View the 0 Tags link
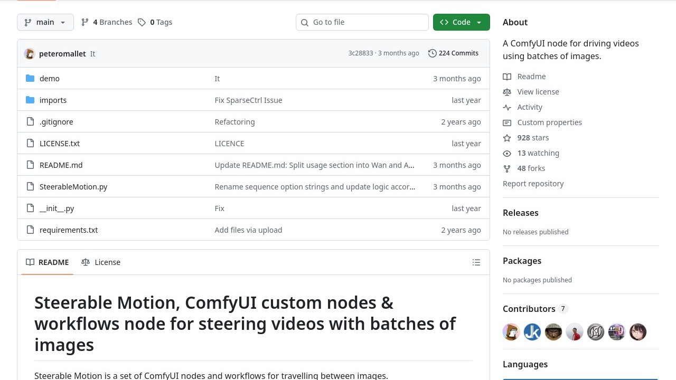Image resolution: width=676 pixels, height=380 pixels. click(155, 22)
